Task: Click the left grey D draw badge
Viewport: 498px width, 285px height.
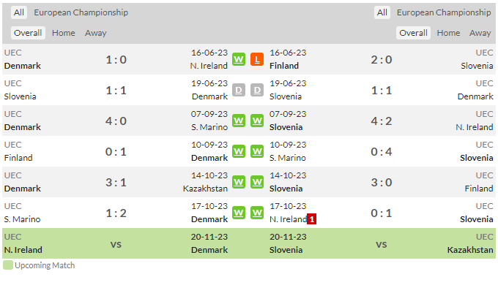Action: 239,90
